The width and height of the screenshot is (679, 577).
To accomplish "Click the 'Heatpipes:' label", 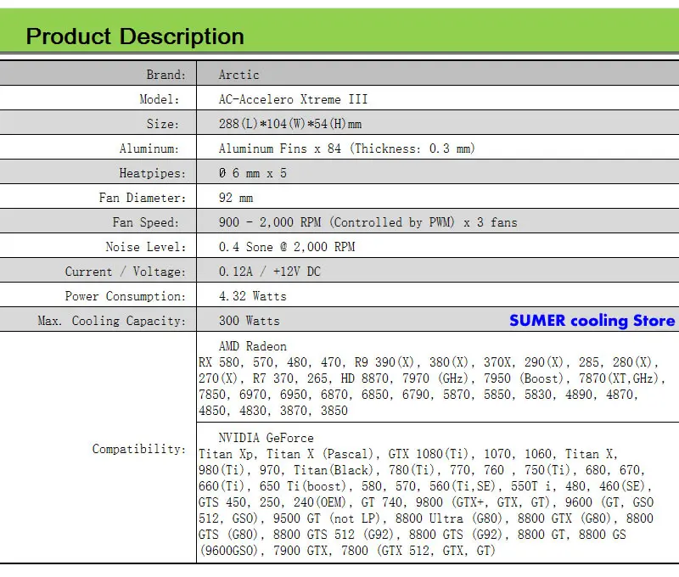I will [153, 174].
